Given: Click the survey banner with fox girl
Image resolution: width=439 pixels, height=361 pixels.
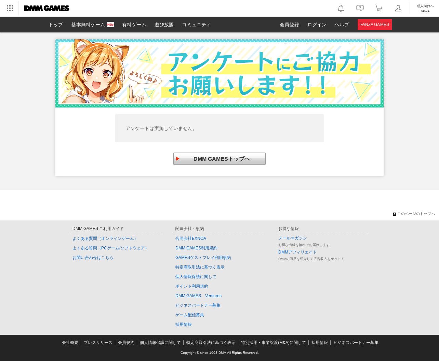Looking at the screenshot, I should (219, 73).
